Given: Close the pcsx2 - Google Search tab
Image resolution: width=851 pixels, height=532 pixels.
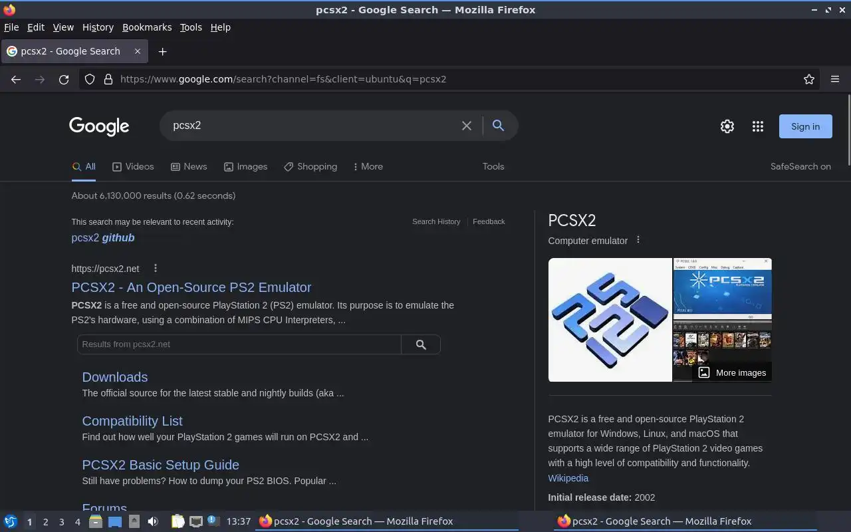Looking at the screenshot, I should [x=138, y=51].
